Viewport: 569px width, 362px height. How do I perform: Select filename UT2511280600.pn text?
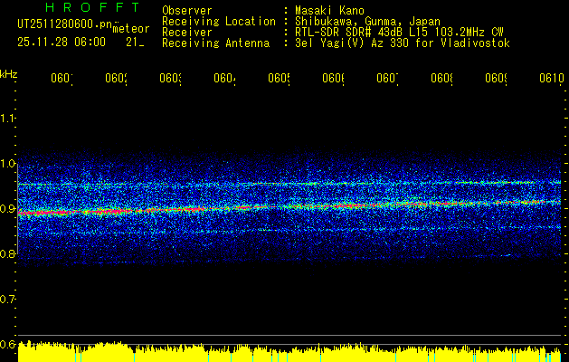[x=65, y=24]
